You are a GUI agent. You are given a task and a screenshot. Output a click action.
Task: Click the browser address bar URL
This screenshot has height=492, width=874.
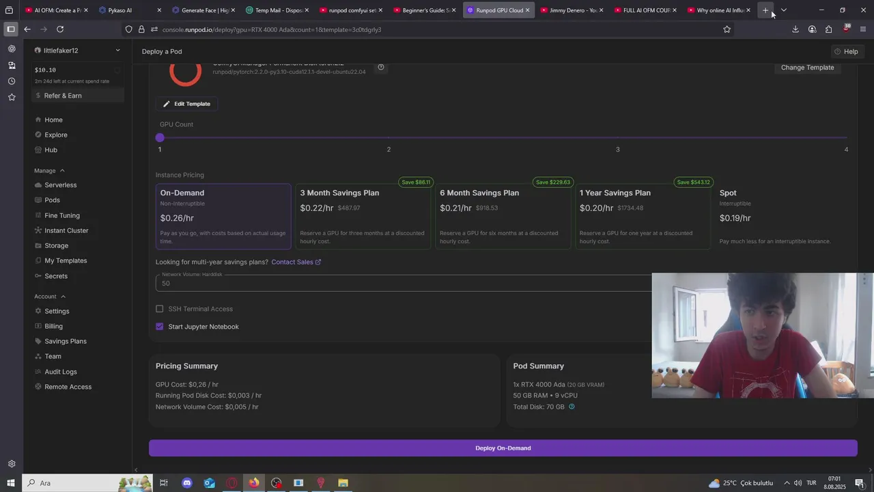(272, 29)
